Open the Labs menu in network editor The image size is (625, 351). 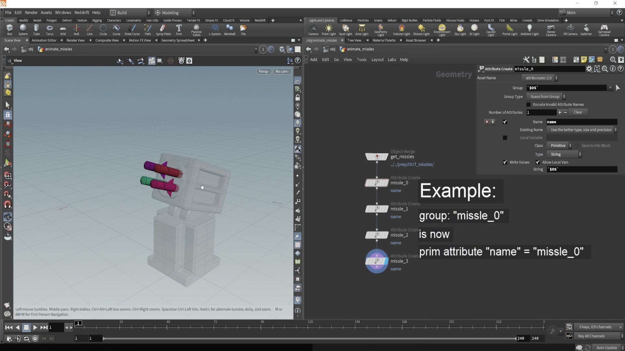coord(392,59)
